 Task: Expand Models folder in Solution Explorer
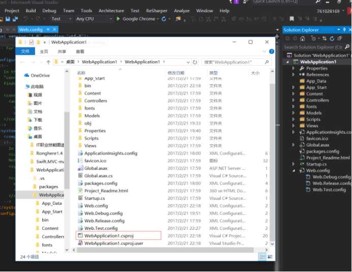click(x=294, y=113)
